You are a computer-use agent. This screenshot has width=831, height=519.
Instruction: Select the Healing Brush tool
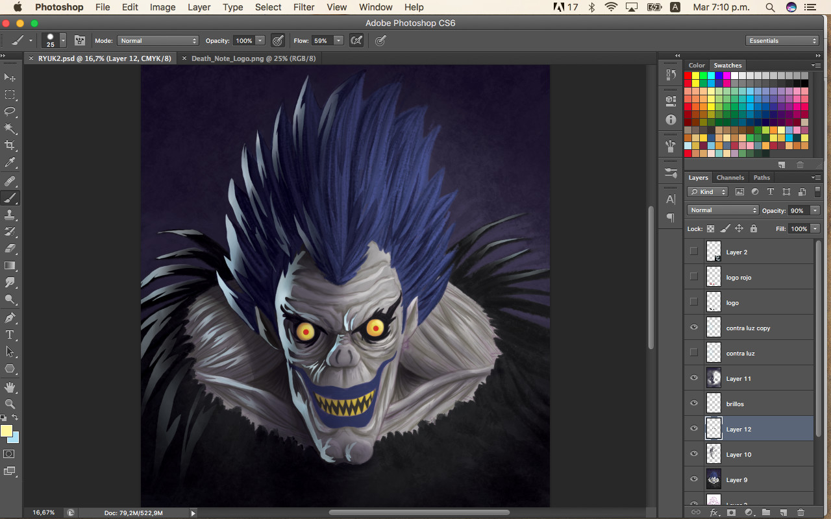click(x=10, y=181)
